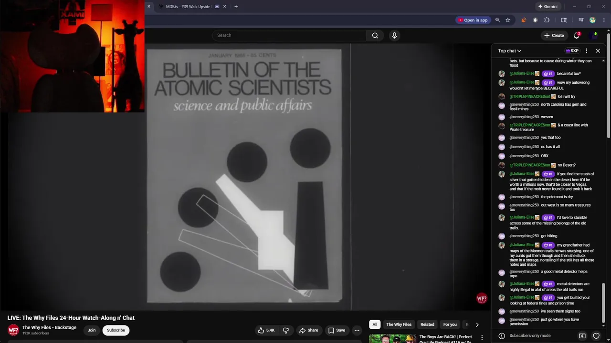
Task: Click the chat message 'get hiking'
Action: [x=549, y=236]
